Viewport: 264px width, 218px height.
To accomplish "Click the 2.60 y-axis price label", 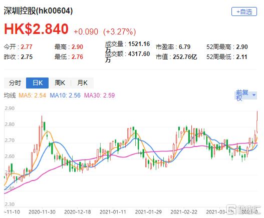I will (10, 156).
